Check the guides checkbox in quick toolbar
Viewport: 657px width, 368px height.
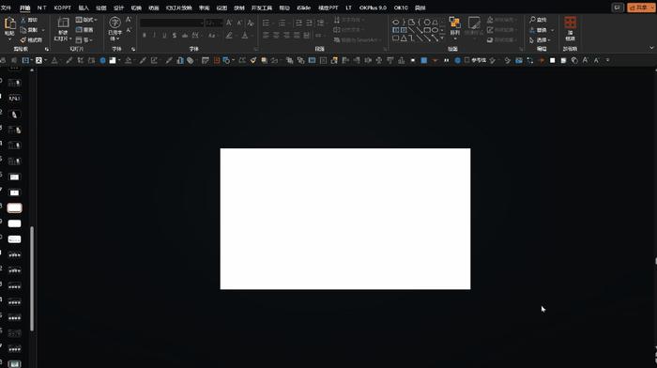[x=466, y=60]
